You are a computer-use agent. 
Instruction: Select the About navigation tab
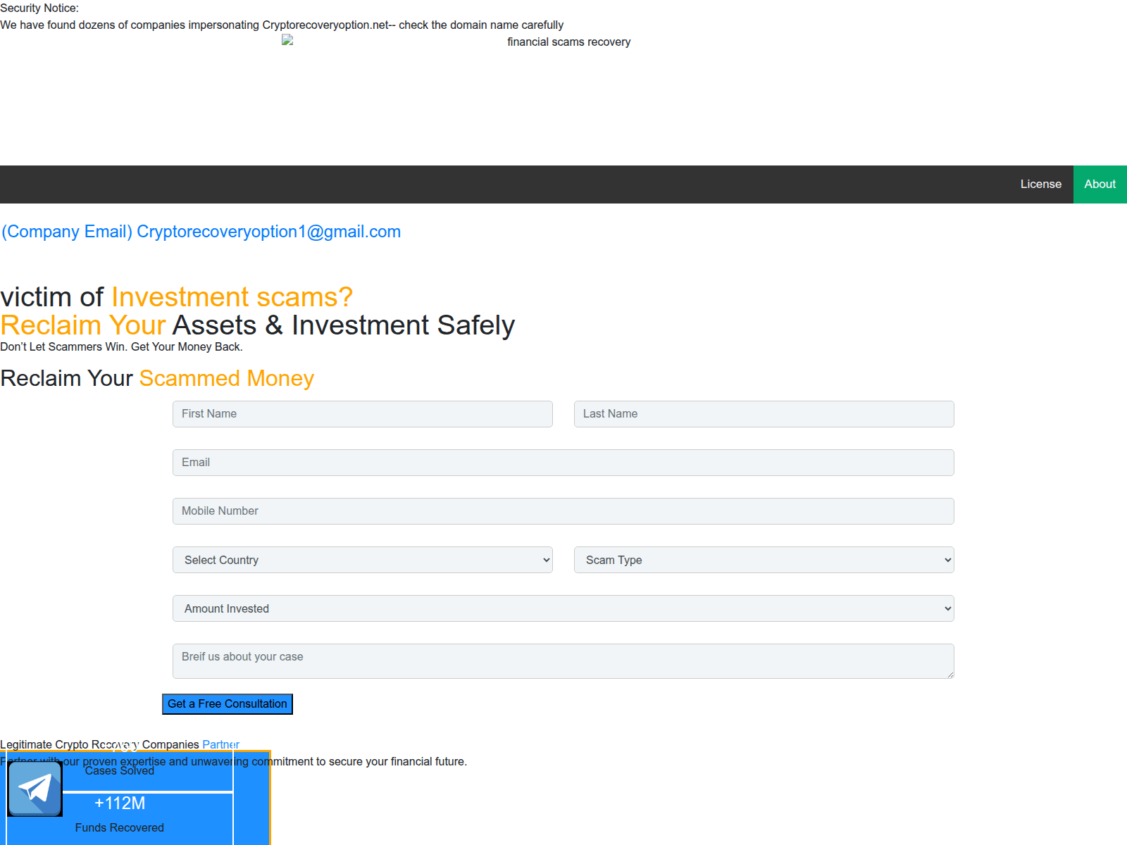point(1100,184)
